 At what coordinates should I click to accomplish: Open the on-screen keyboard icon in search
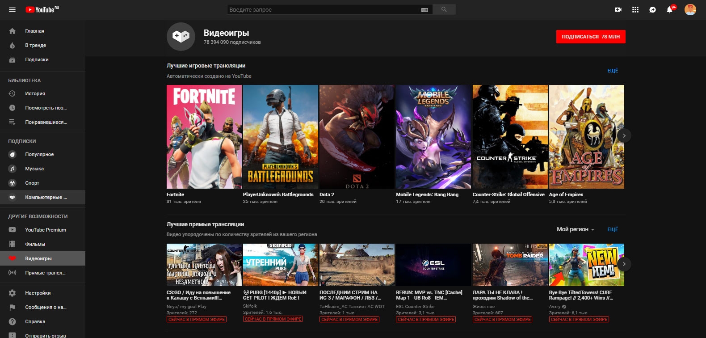click(424, 9)
